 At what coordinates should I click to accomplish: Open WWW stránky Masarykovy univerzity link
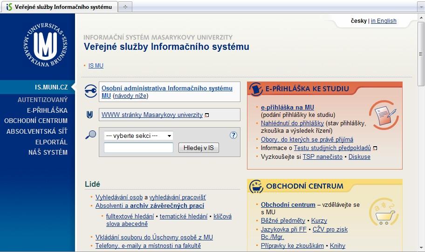[152, 115]
